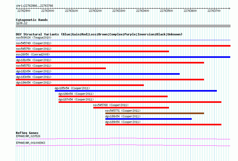
Task: Click the RefSeq Genes track title
Action: (27, 133)
